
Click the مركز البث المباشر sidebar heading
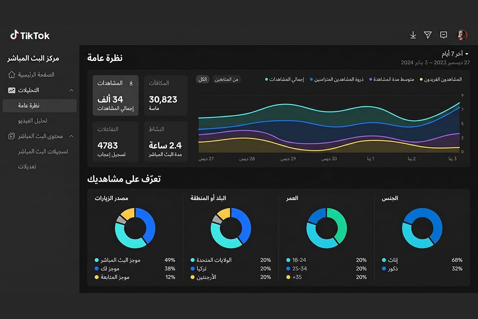(33, 59)
